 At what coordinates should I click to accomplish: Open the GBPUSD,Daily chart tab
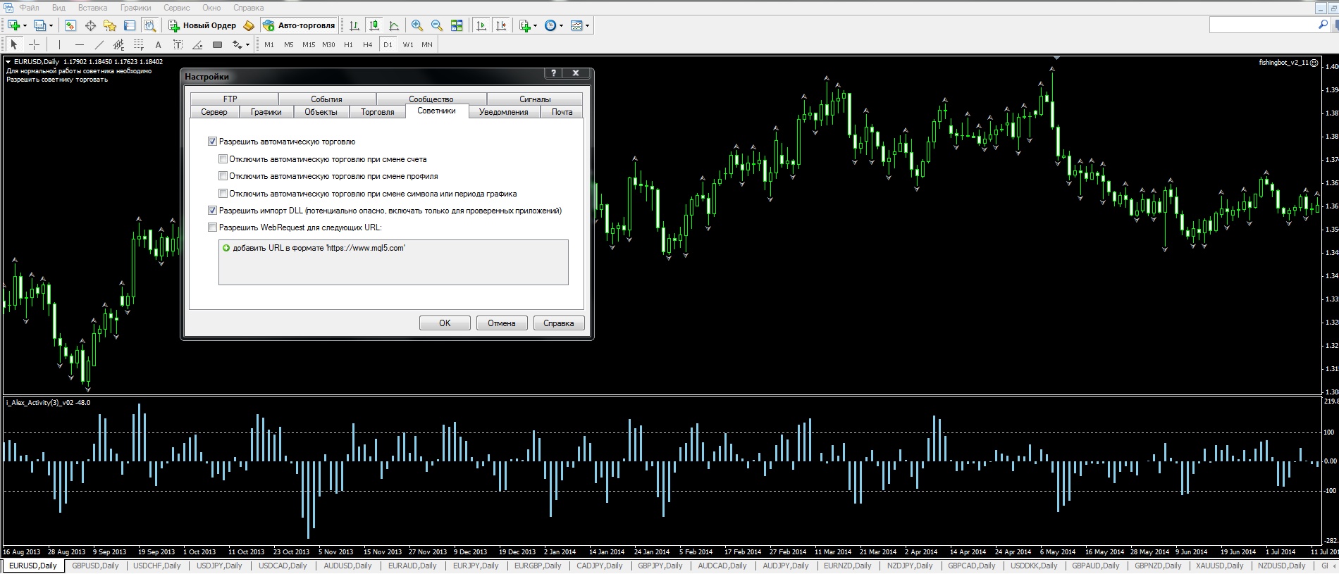(x=95, y=566)
